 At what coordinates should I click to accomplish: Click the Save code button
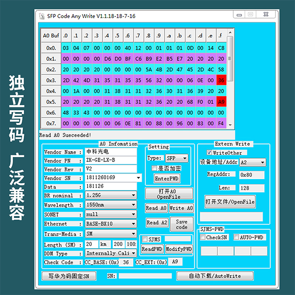pyautogui.click(x=181, y=224)
